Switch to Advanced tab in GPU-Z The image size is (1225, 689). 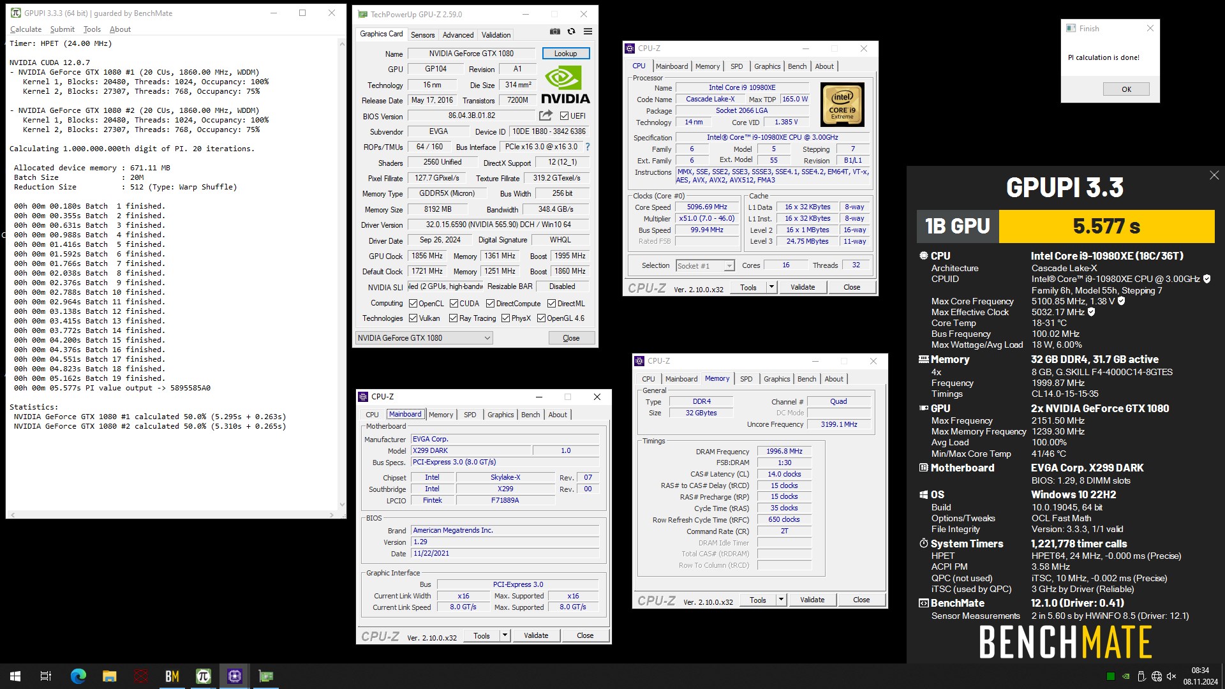tap(458, 35)
